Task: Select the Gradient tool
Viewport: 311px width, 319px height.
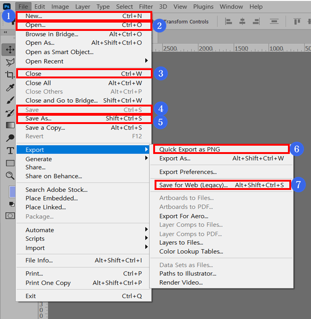Action: [x=10, y=125]
